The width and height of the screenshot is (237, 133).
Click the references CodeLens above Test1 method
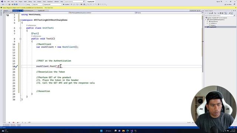[x=36, y=36]
